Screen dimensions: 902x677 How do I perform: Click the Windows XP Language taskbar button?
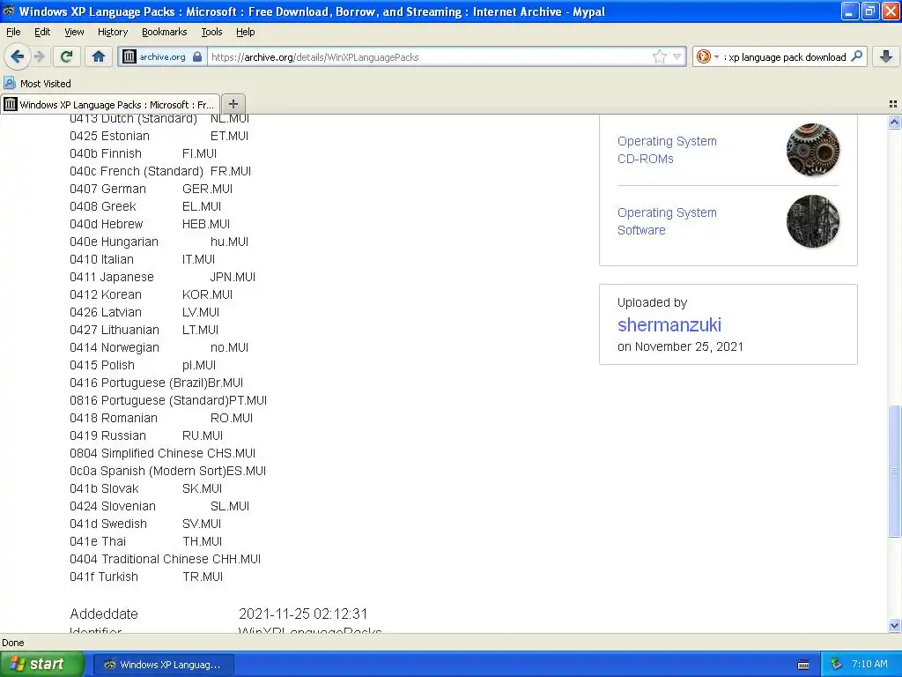point(163,665)
